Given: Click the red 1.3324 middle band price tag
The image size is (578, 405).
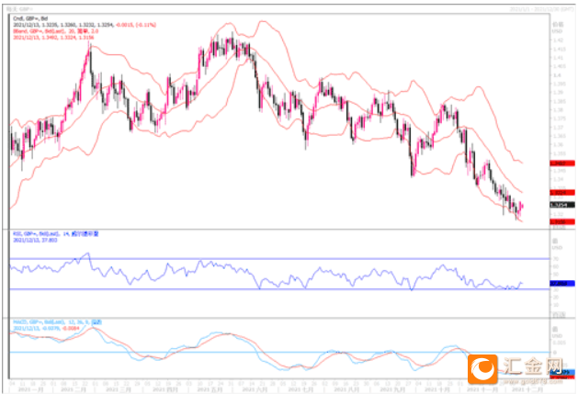Looking at the screenshot, I should pyautogui.click(x=561, y=192).
